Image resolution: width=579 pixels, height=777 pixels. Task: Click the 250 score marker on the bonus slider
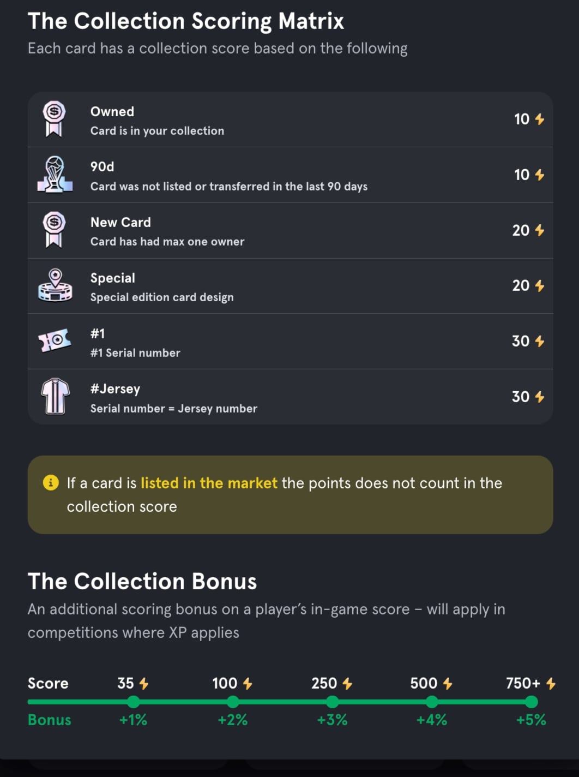[x=332, y=702]
